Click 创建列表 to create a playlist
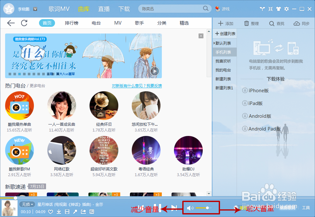Viewport: 315px width, 217px height. coord(225,34)
